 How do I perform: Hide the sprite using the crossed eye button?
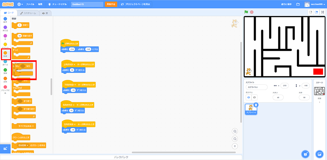(x=254, y=97)
